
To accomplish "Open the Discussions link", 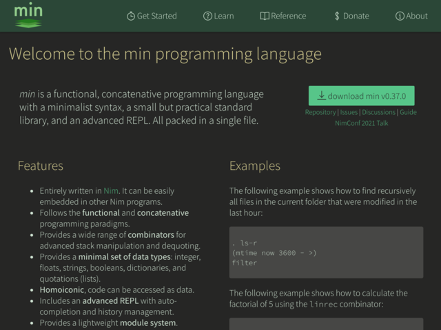I will tap(378, 112).
